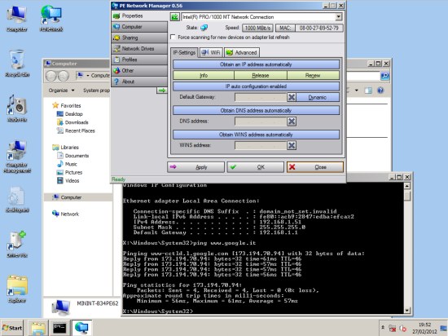Click the OK button

256,167
